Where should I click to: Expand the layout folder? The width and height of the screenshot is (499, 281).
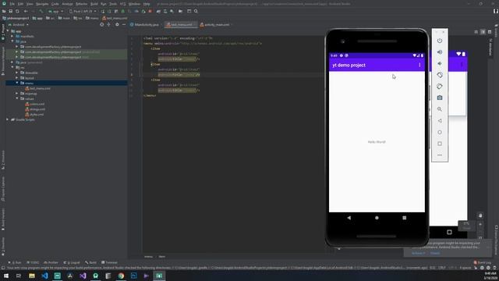coord(17,78)
